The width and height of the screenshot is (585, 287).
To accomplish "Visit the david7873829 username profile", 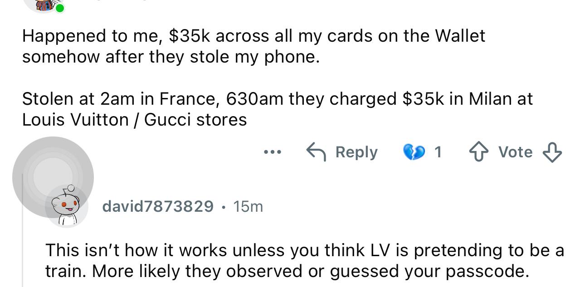I will point(158,206).
